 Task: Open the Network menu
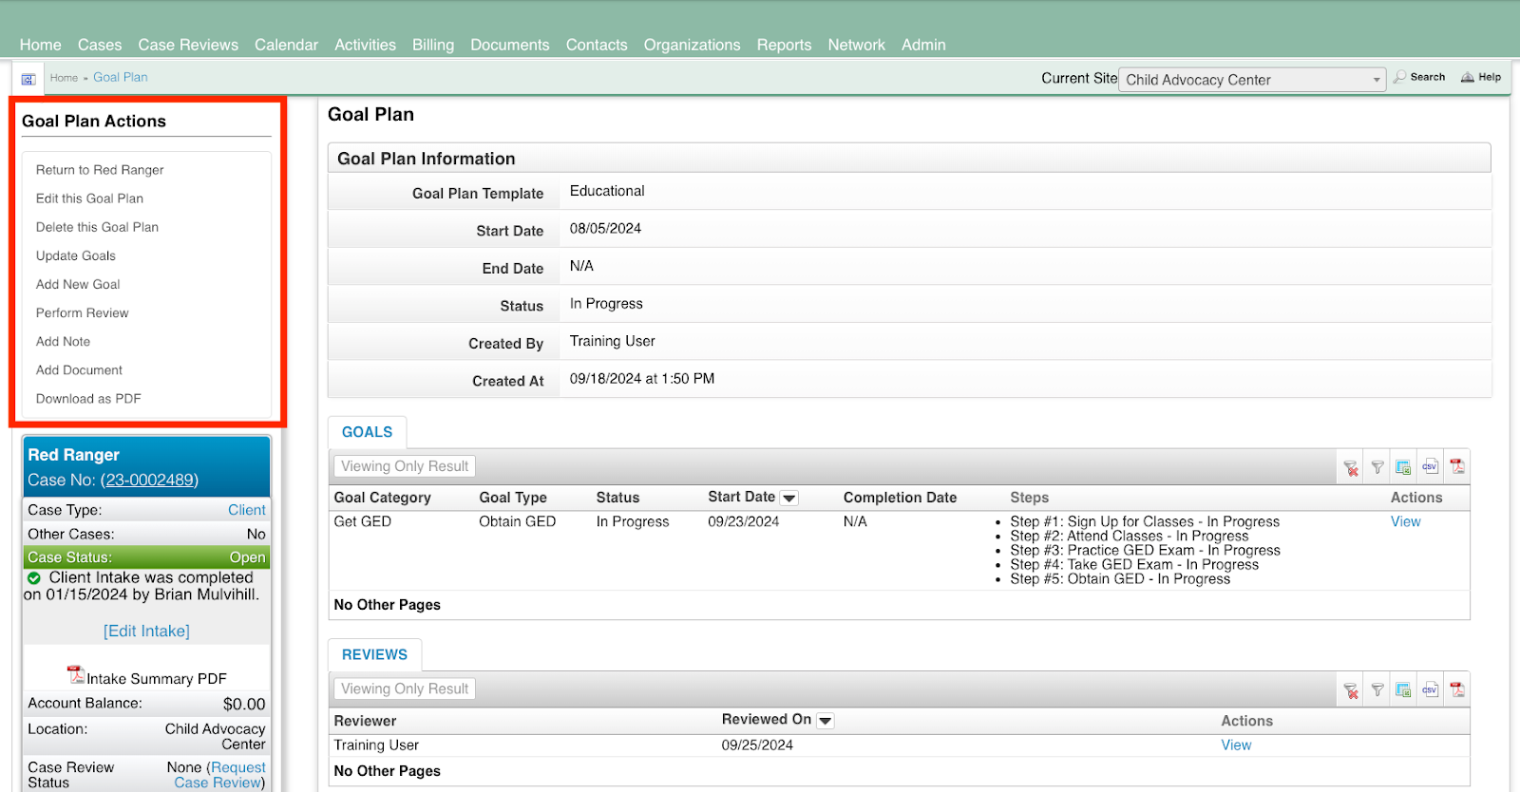point(856,45)
